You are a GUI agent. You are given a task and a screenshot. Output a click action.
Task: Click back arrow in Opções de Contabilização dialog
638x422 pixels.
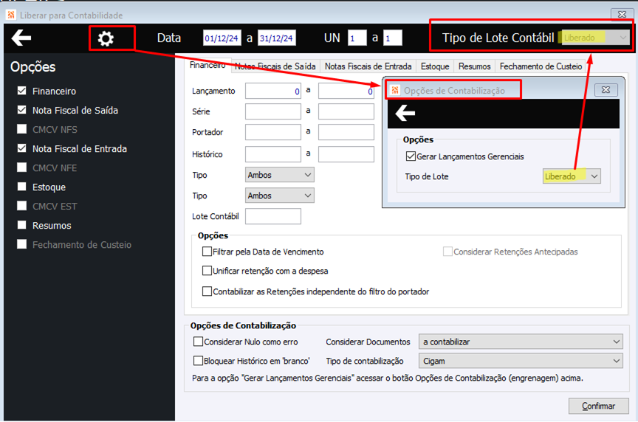405,113
